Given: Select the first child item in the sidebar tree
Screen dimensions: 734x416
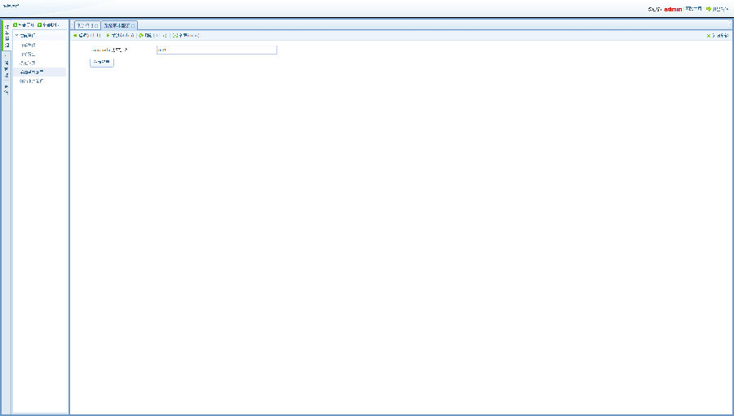Looking at the screenshot, I should pyautogui.click(x=29, y=45).
